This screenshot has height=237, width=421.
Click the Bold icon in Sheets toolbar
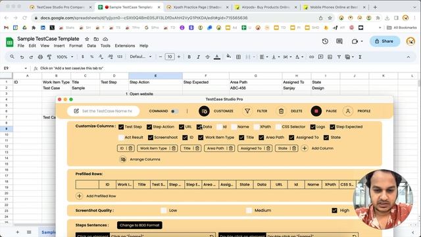click(189, 57)
